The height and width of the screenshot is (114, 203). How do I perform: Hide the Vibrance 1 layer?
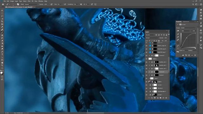click(147, 88)
